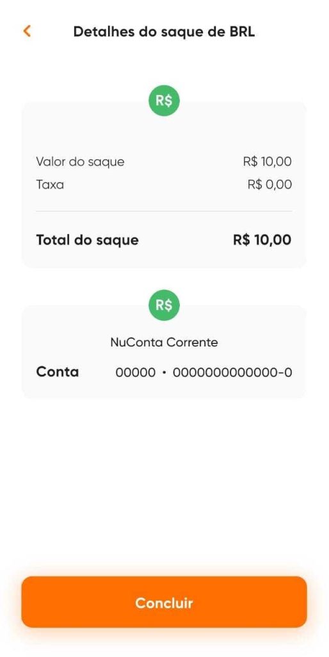Tap the top green R$ currency icon
Image resolution: width=329 pixels, height=657 pixels.
click(164, 101)
